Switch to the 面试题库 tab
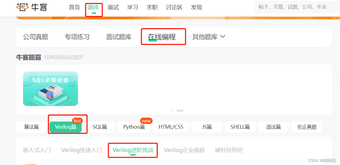The image size is (340, 165). (119, 37)
